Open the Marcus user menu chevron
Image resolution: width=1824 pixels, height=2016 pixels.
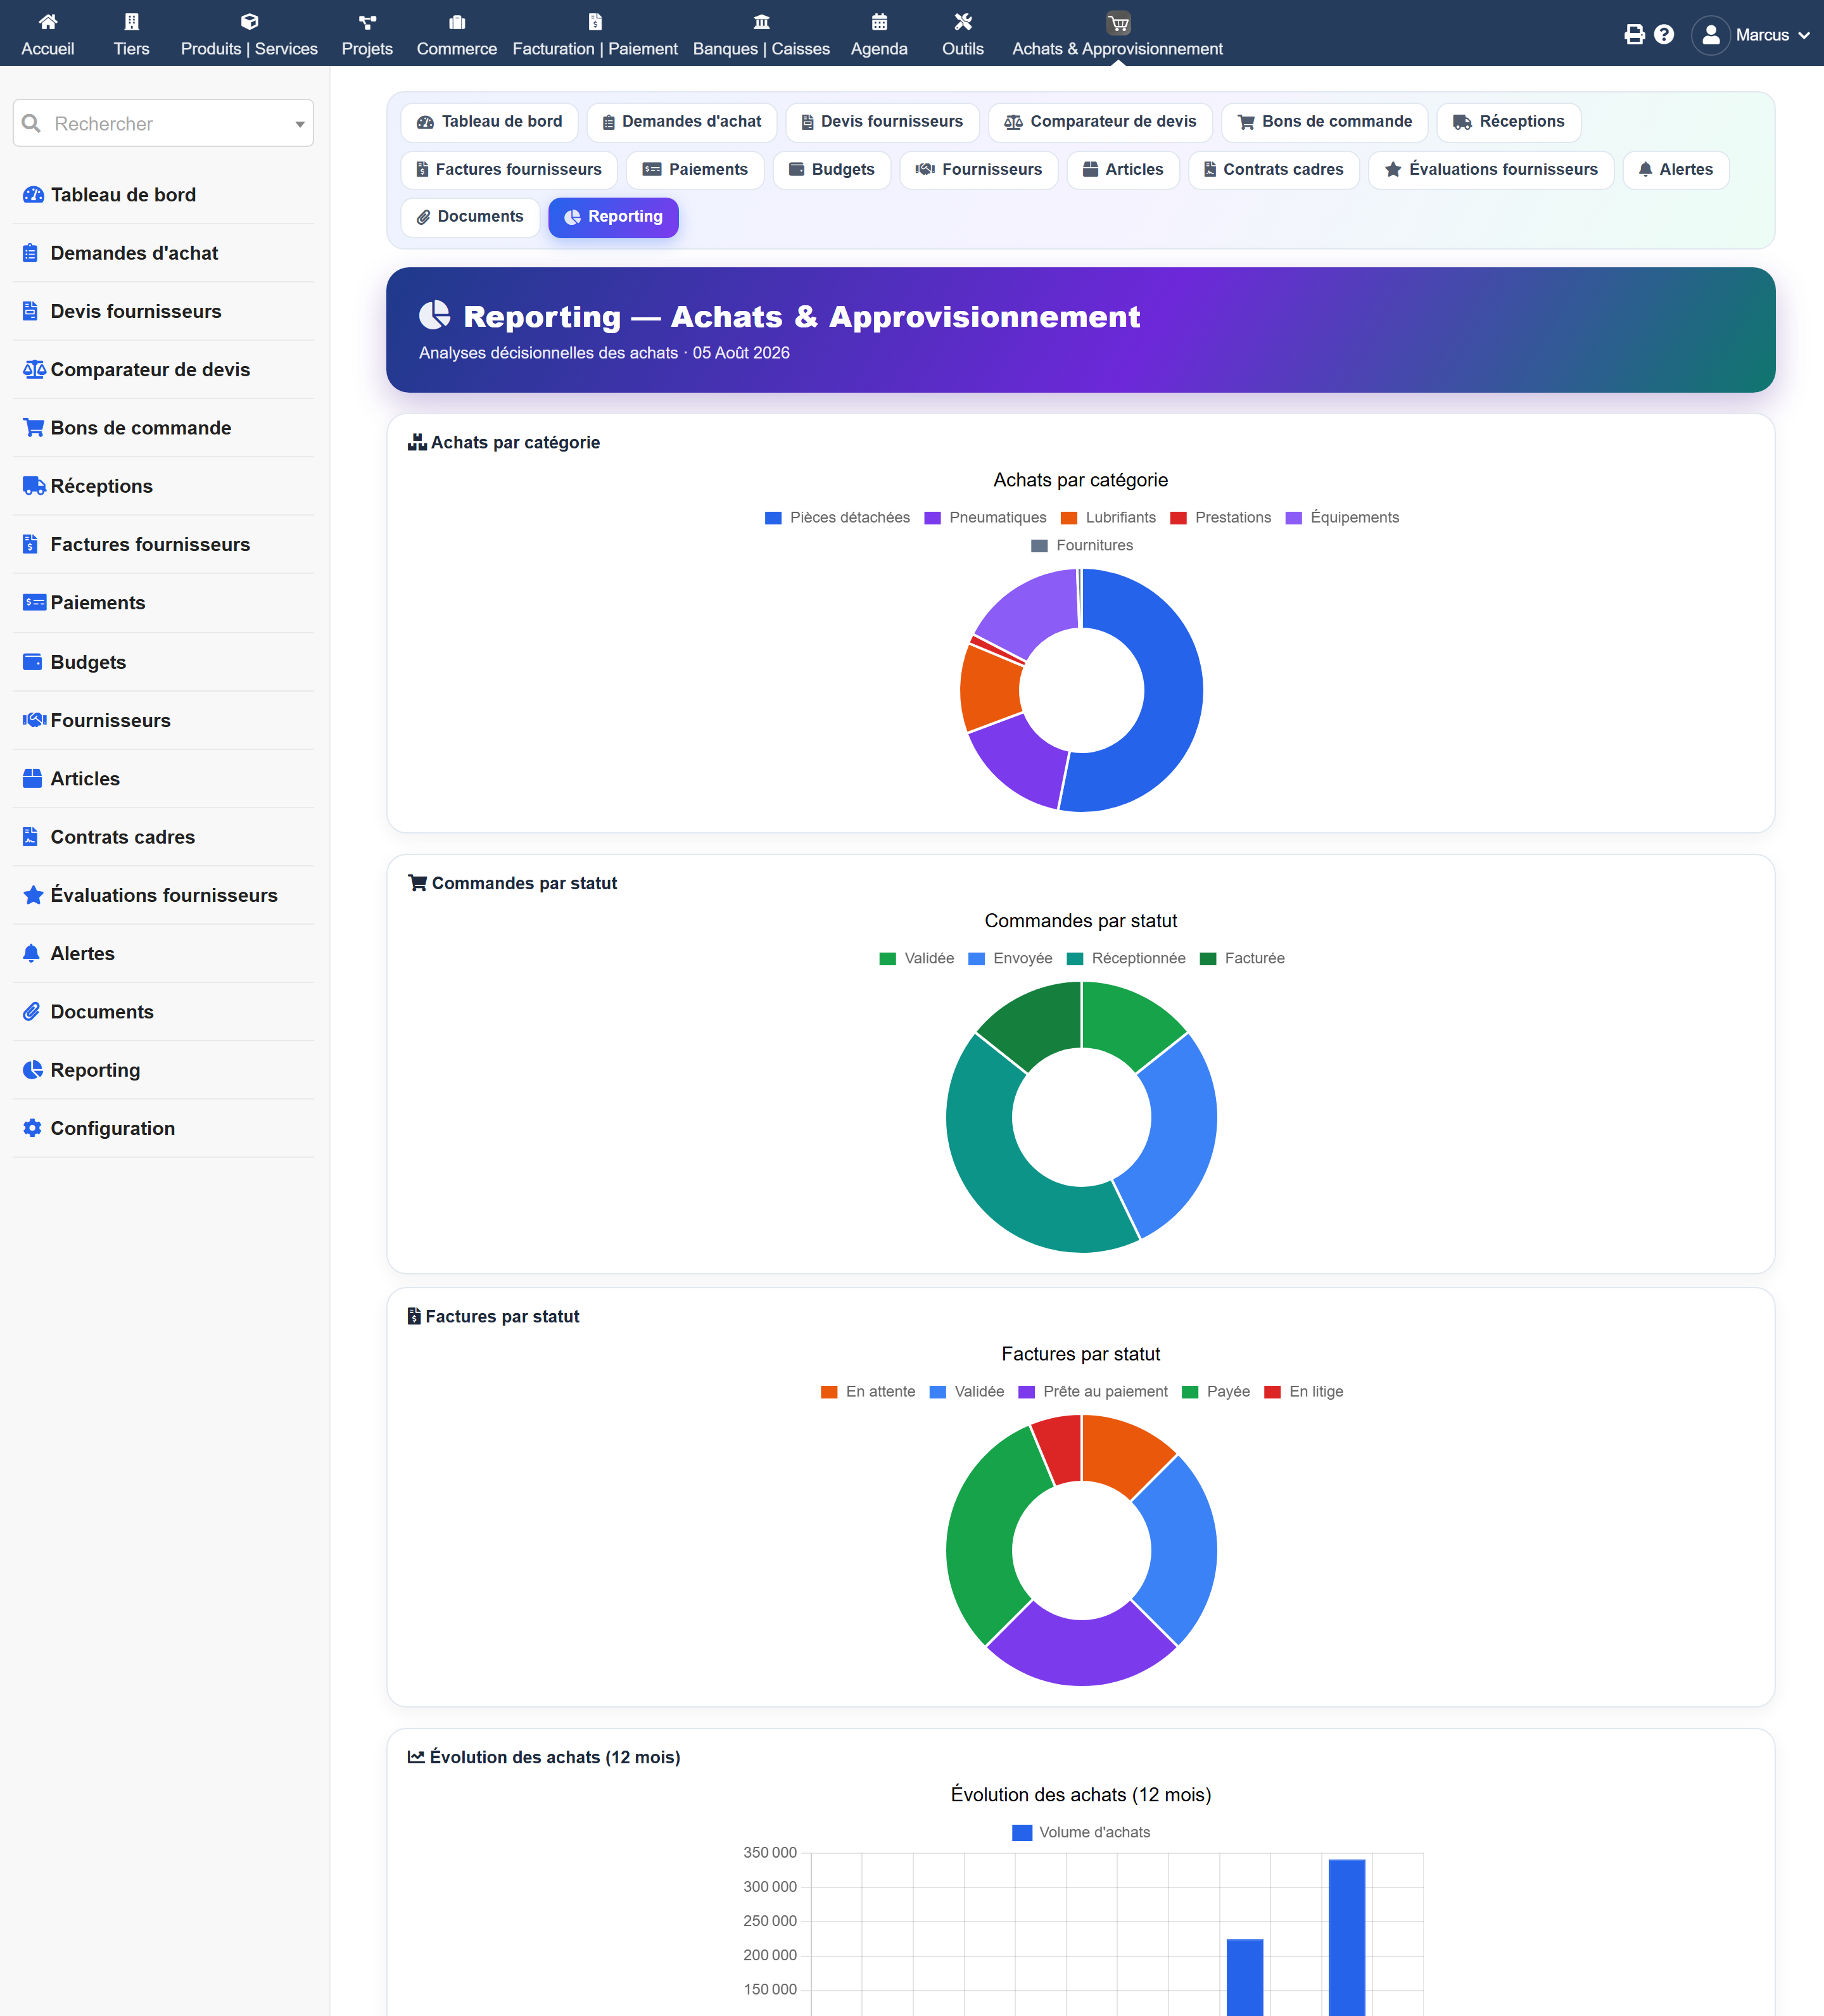point(1804,35)
